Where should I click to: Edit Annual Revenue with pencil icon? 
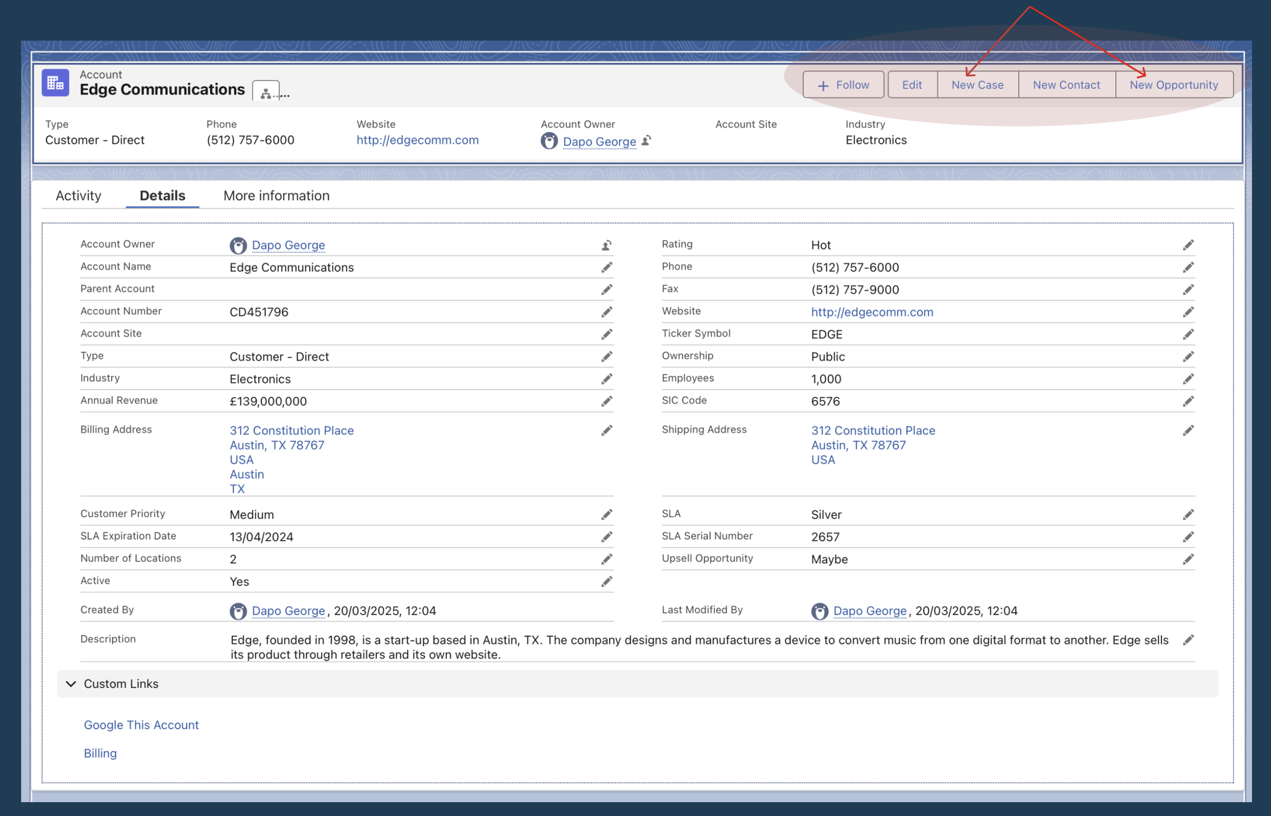(607, 401)
